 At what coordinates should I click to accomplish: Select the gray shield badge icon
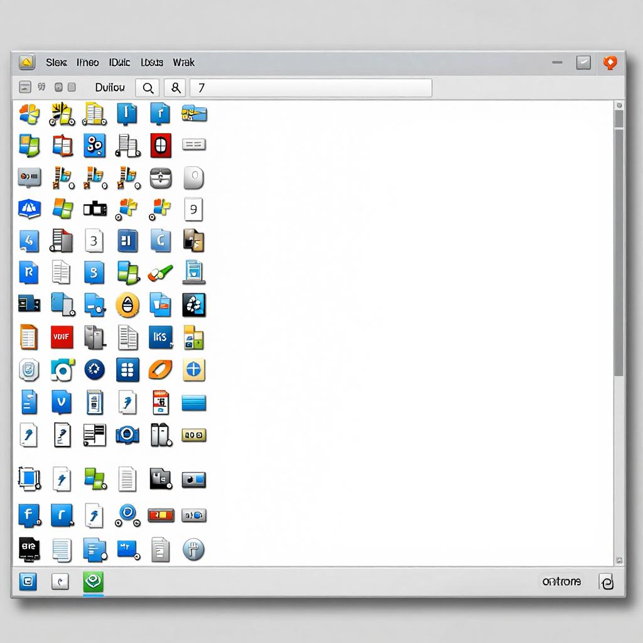coord(29,369)
